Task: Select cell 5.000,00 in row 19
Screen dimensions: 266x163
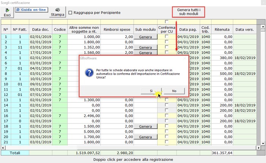Action: coord(84,132)
